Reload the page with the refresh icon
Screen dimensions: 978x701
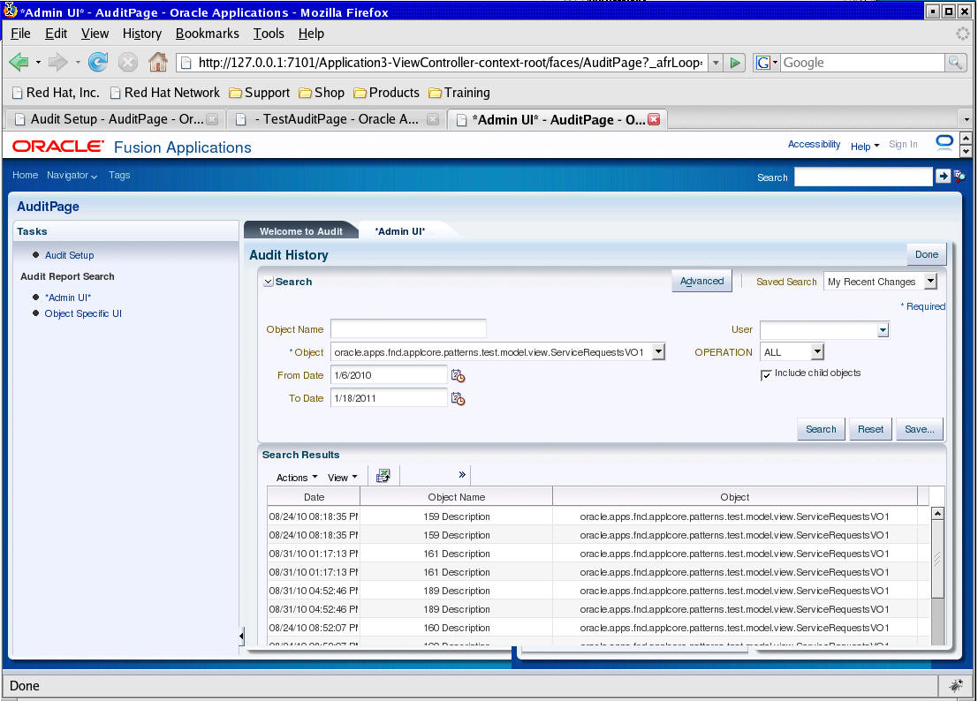click(97, 63)
